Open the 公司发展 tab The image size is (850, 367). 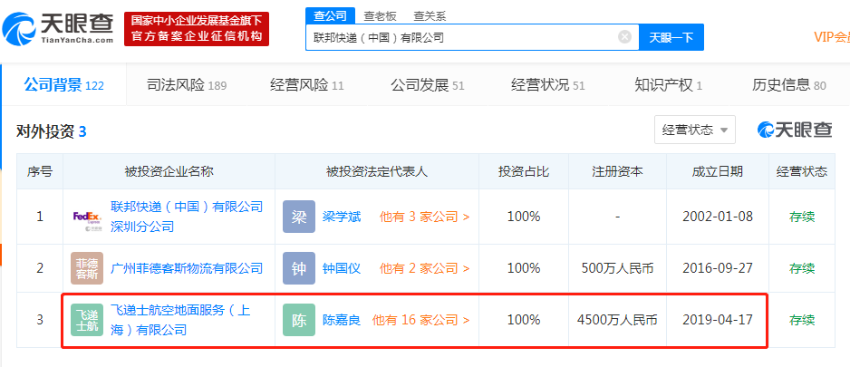point(427,85)
